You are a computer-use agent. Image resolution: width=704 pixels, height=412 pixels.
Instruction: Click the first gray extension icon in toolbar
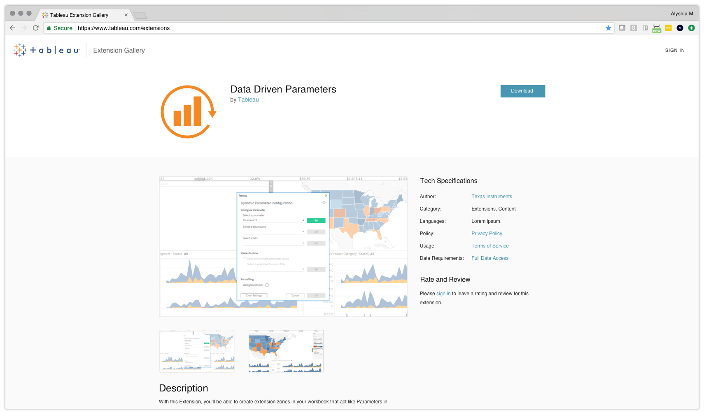622,28
